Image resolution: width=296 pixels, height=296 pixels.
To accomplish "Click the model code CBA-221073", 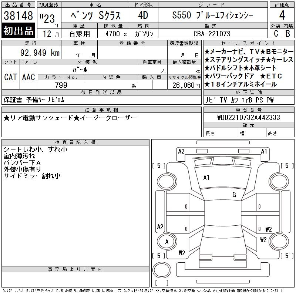I will coord(212,34).
